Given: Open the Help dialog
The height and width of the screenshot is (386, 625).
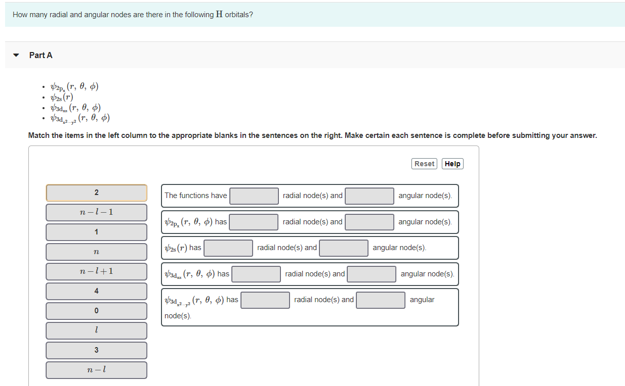Looking at the screenshot, I should pyautogui.click(x=452, y=163).
